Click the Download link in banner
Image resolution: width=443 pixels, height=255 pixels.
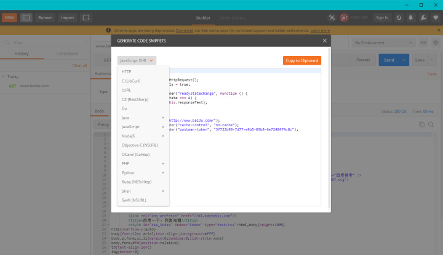tap(185, 31)
